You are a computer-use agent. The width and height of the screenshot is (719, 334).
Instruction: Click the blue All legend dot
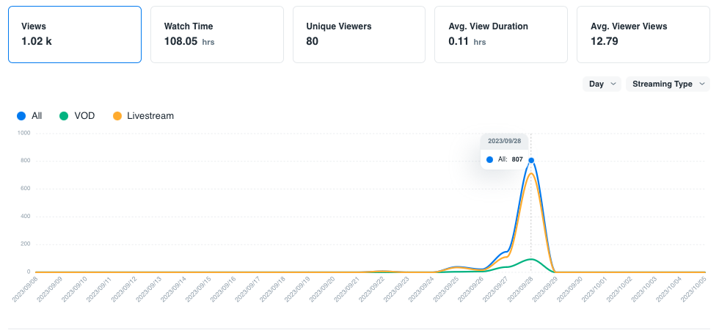[x=21, y=116]
